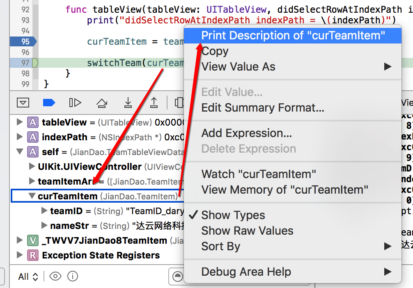Choose Add Expression… menu item
This screenshot has width=413, height=288.
point(293,133)
